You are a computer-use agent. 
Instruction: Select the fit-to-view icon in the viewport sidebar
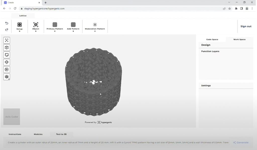(7, 40)
